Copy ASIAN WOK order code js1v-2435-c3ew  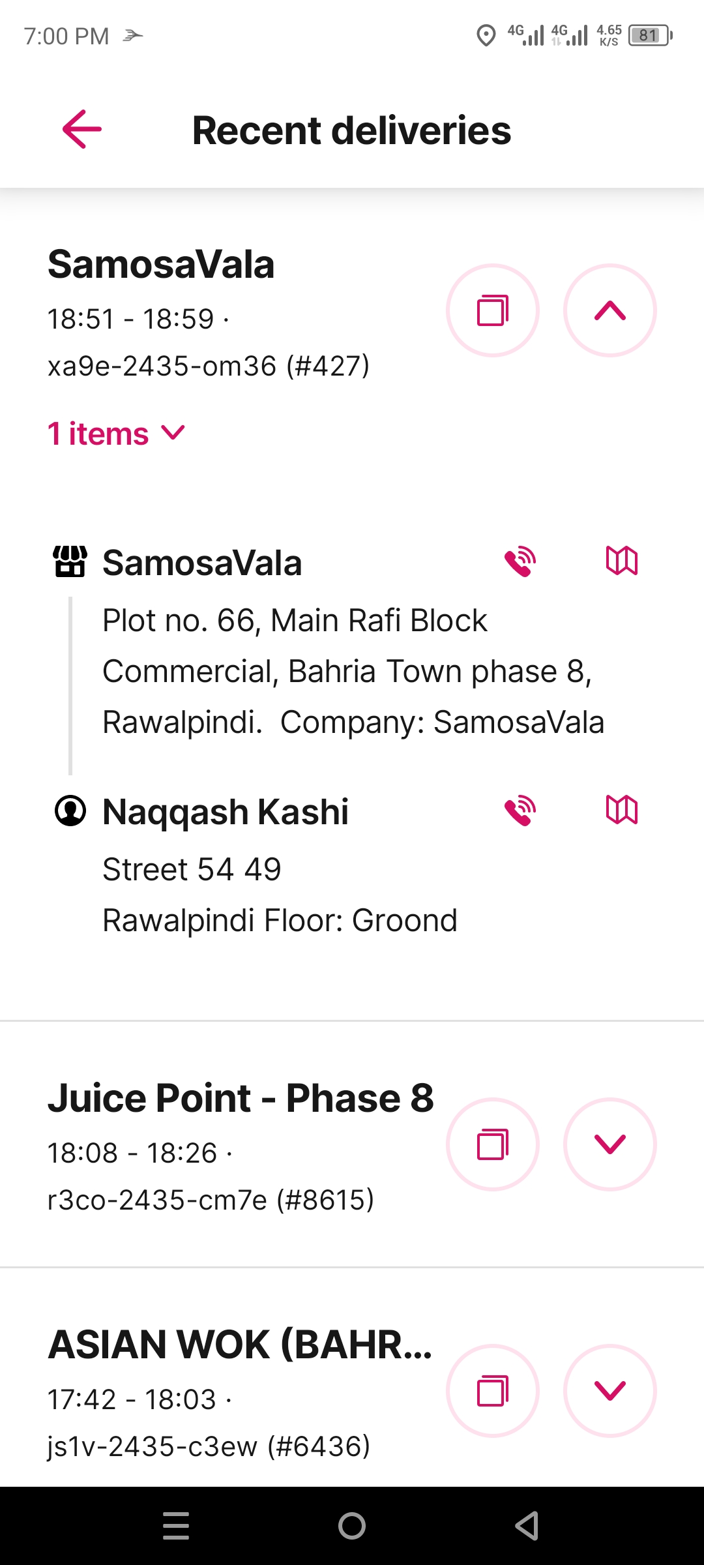(x=493, y=1391)
